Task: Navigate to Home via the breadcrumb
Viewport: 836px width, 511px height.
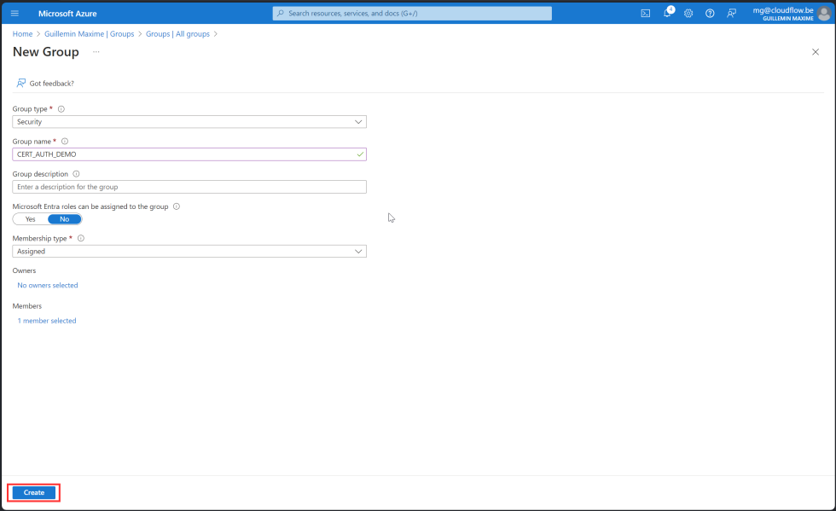Action: (x=22, y=33)
